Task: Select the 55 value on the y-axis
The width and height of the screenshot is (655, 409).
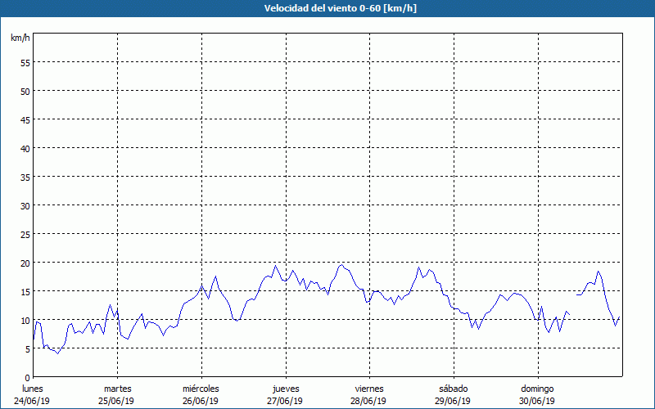Action: (25, 63)
